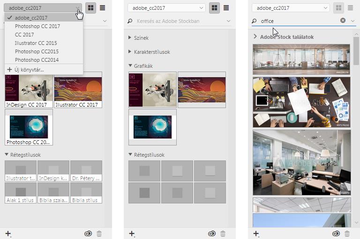Click scroll up arrow in right panel
360x239 pixels.
[356, 34]
